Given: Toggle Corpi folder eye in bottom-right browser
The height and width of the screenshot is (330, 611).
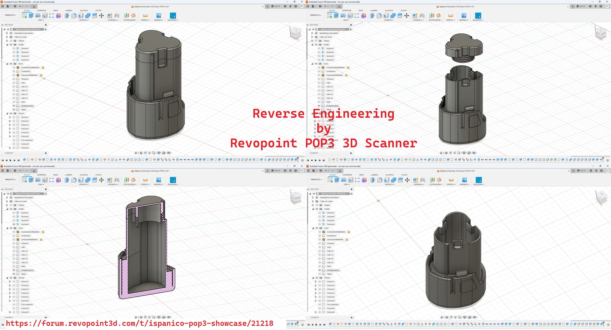Looking at the screenshot, I should (317, 228).
